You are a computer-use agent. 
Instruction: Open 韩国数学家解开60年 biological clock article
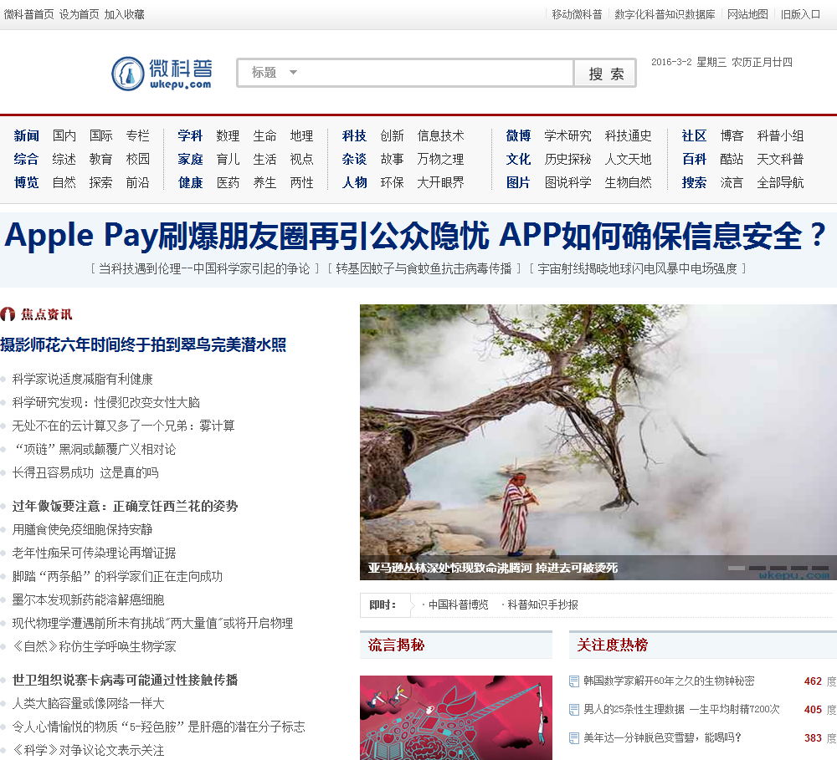point(669,681)
